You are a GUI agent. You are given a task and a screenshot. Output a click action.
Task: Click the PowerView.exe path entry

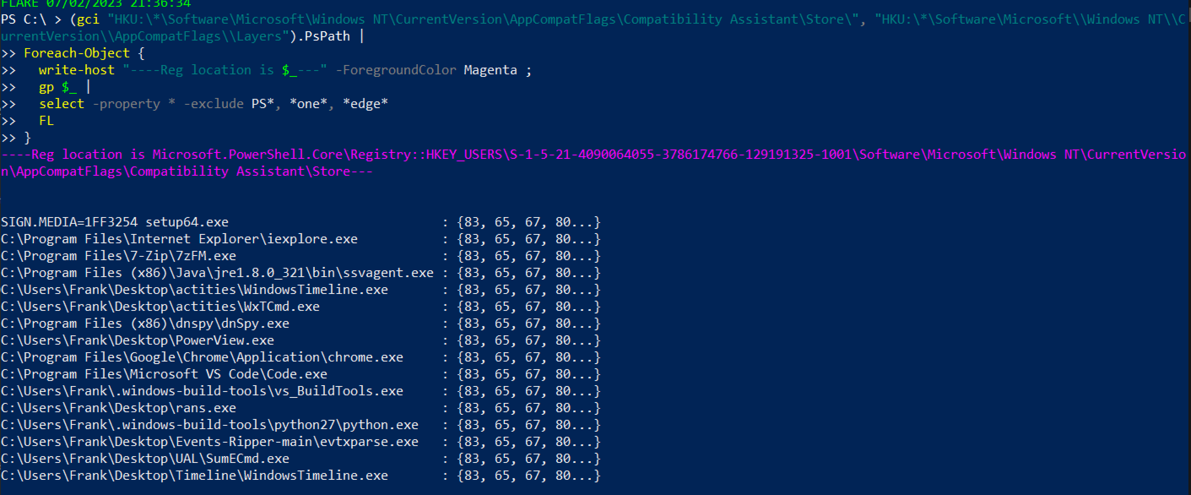[137, 340]
